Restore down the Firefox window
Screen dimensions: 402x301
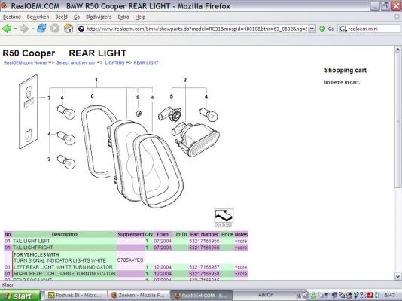pos(385,5)
